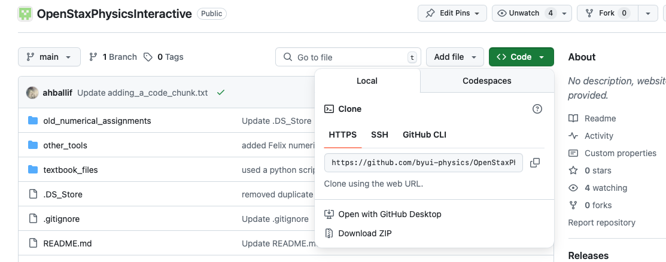The height and width of the screenshot is (262, 666).
Task: Open the 0 Tags link
Action: pyautogui.click(x=163, y=57)
